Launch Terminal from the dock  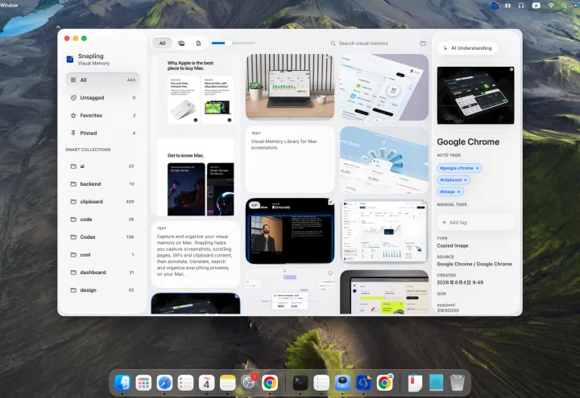click(x=300, y=383)
